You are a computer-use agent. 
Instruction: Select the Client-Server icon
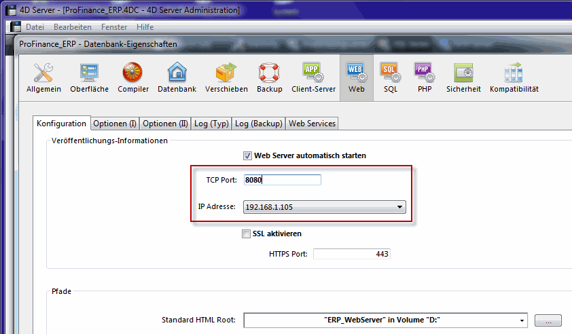[x=313, y=77]
